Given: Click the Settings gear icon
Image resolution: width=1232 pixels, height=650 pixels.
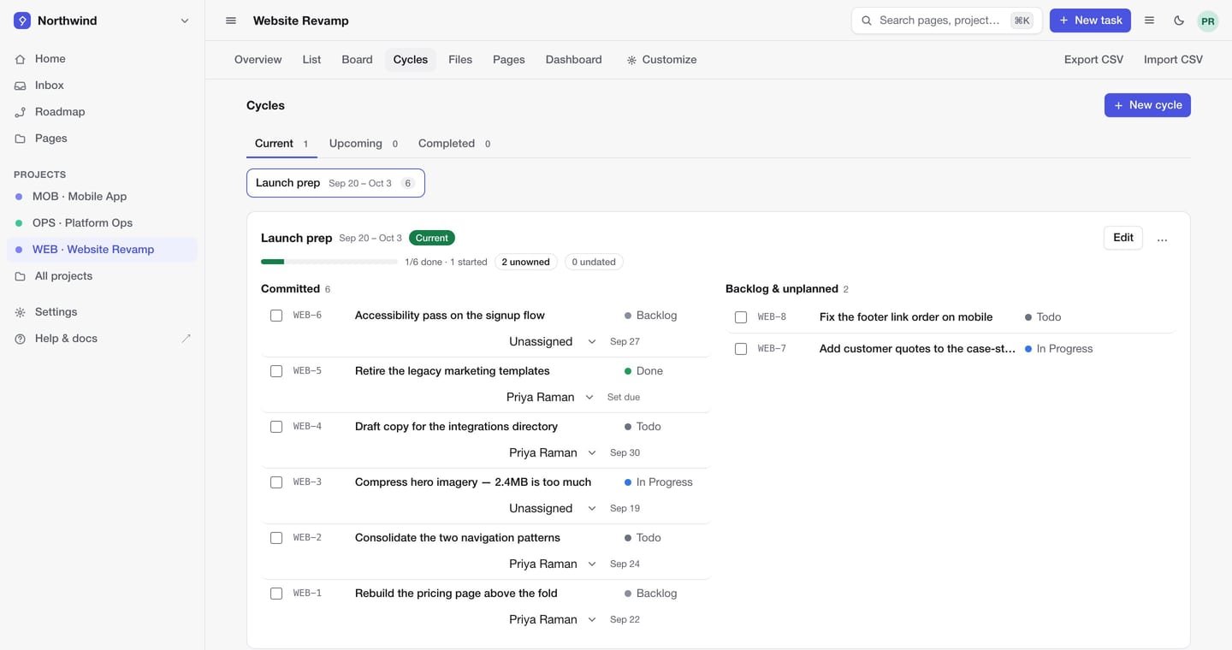Looking at the screenshot, I should pos(21,312).
